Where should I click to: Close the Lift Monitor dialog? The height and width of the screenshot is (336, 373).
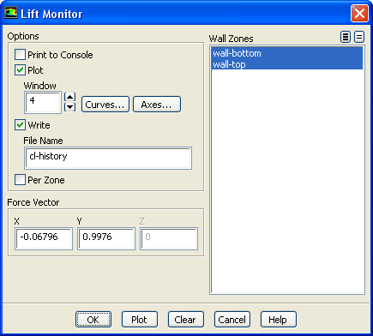tap(359, 13)
